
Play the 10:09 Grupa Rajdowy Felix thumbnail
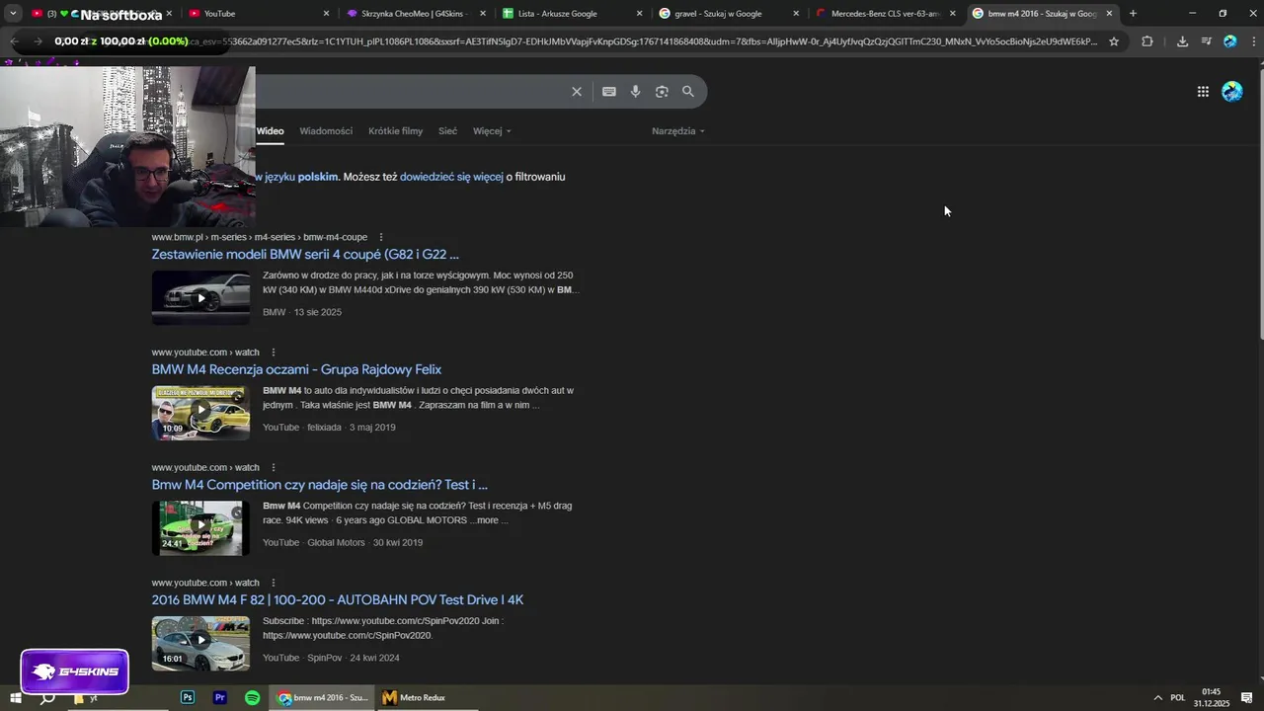[x=200, y=413]
